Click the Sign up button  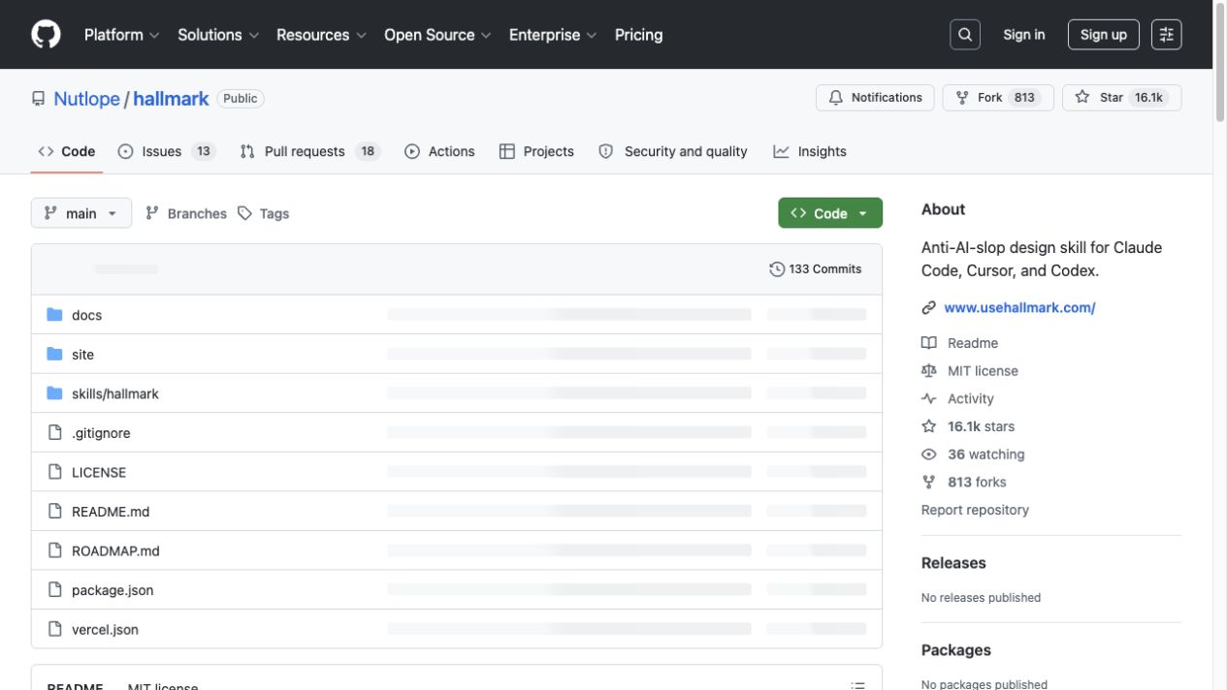tap(1104, 35)
